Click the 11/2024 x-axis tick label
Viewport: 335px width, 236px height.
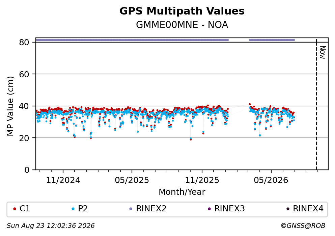pos(63,180)
